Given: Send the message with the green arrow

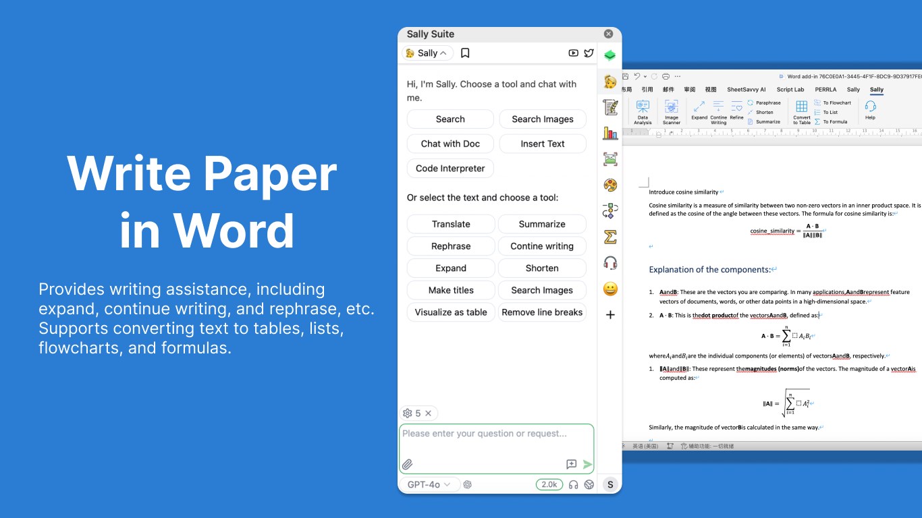Looking at the screenshot, I should click(587, 464).
